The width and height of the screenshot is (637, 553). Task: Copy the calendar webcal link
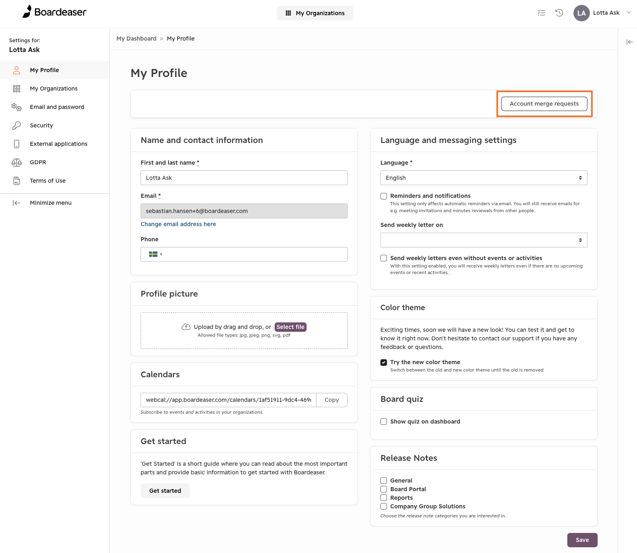click(332, 400)
